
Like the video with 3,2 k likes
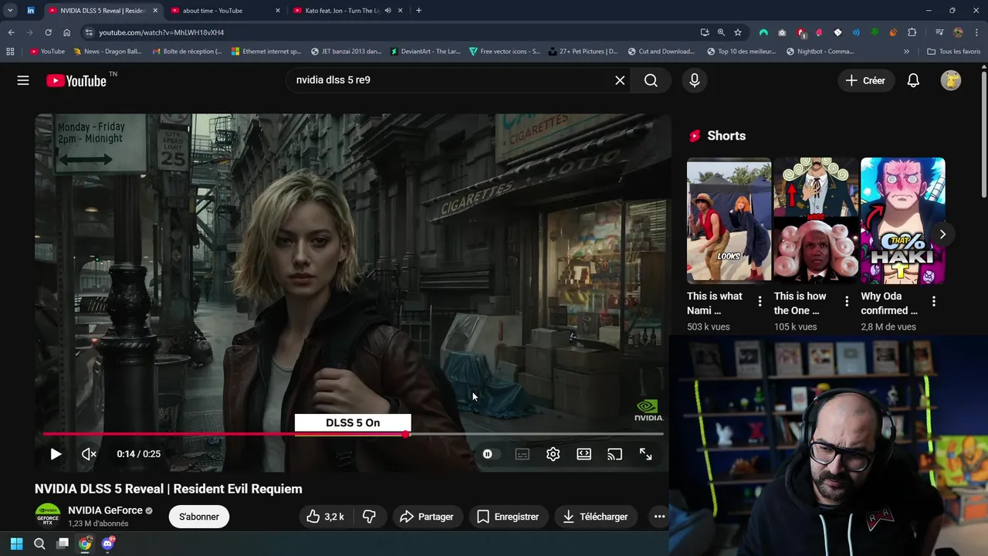(325, 517)
